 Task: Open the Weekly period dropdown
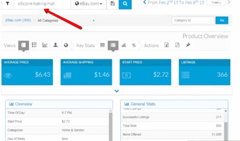pyautogui.click(x=216, y=3)
